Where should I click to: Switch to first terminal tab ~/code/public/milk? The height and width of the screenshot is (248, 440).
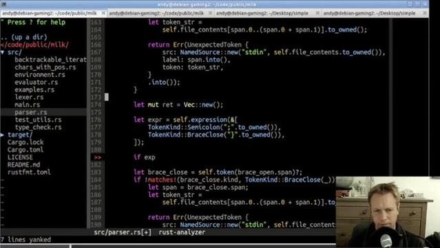pyautogui.click(x=50, y=13)
